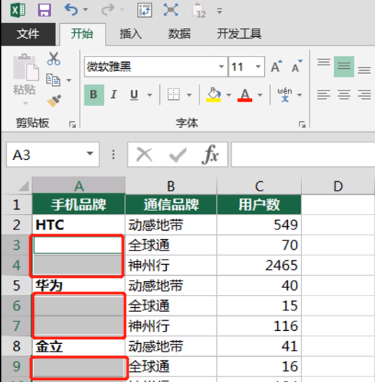The image size is (375, 382).
Task: Open the borders dropdown arrow
Action: 189,95
